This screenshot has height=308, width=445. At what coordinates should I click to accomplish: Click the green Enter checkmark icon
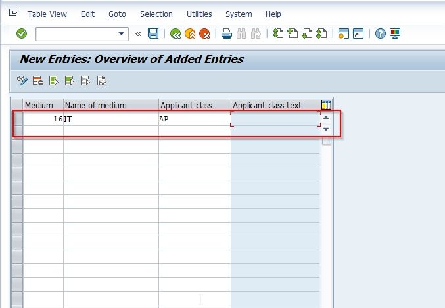point(22,33)
